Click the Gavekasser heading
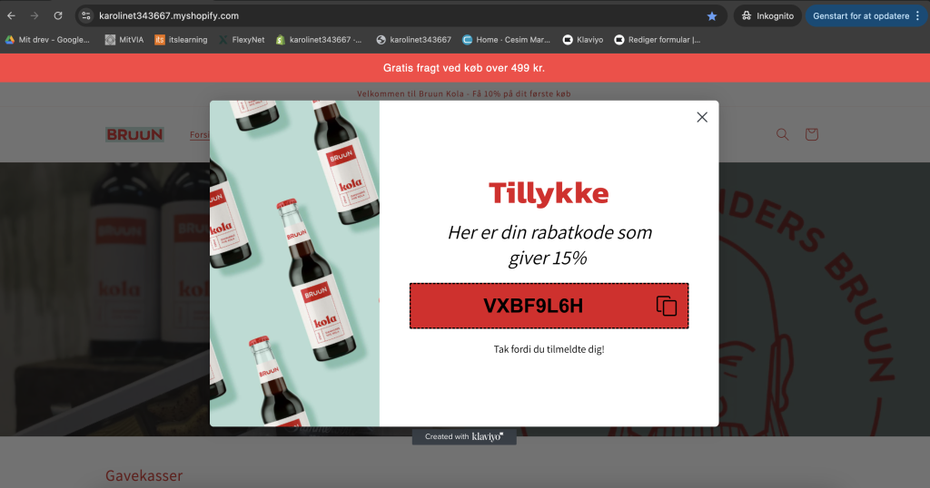This screenshot has width=930, height=488. 144,475
